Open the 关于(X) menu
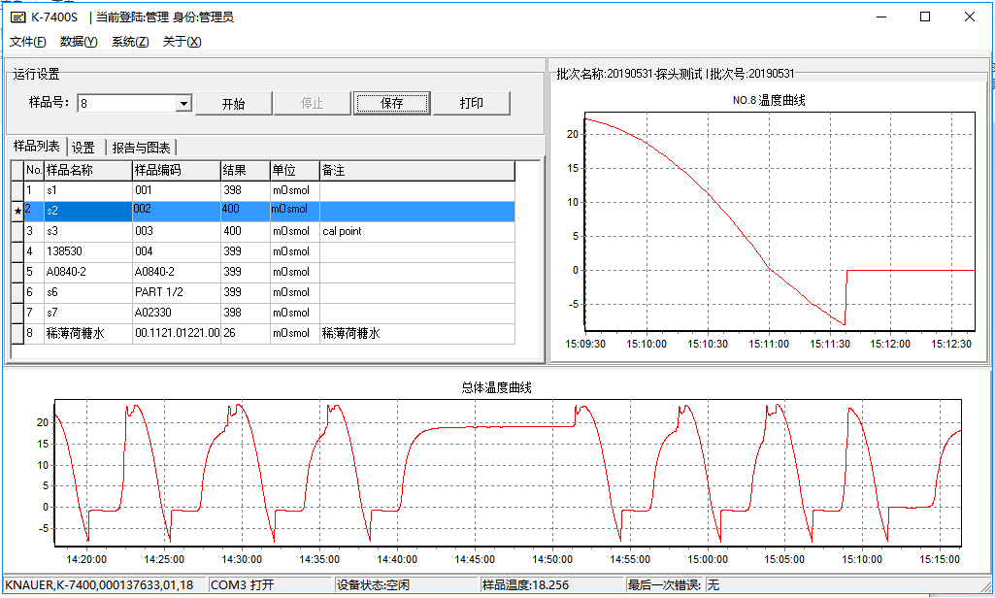 (x=182, y=42)
